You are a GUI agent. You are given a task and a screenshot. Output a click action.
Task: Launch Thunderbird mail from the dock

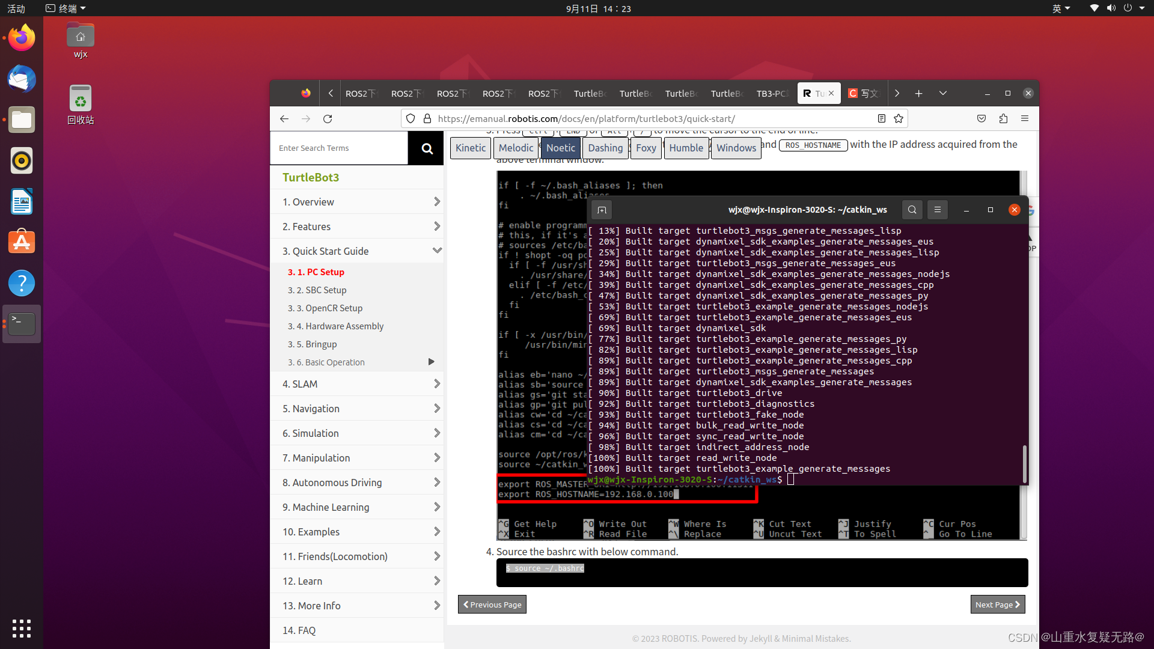coord(22,79)
